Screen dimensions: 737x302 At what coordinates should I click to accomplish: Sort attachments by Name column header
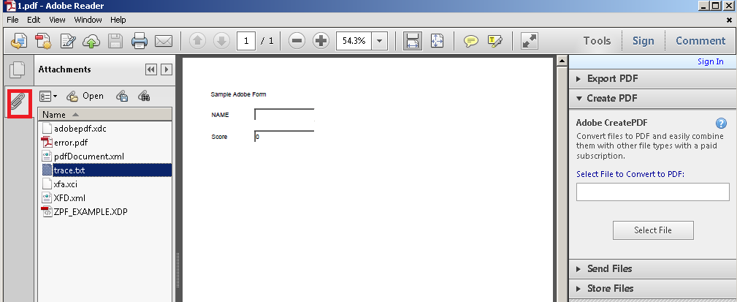106,114
